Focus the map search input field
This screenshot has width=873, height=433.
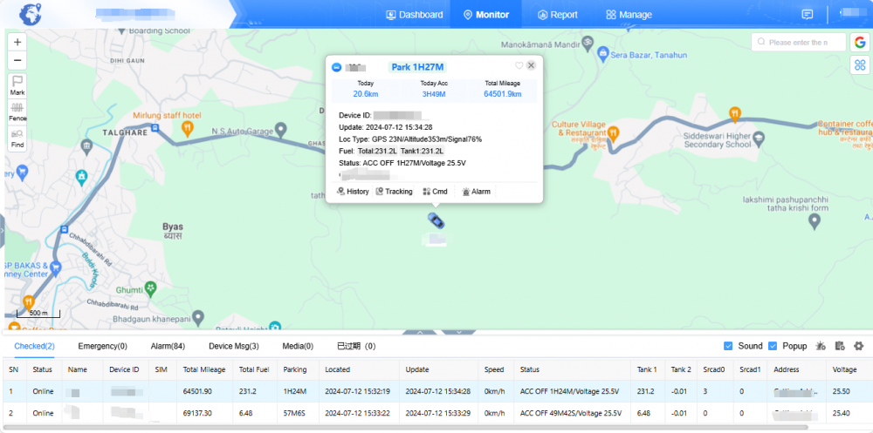803,42
